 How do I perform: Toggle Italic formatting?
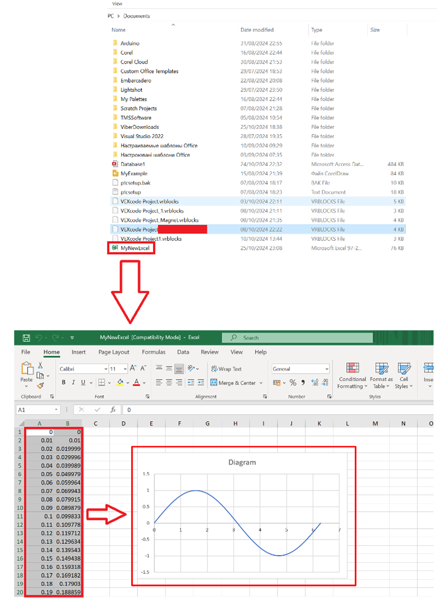click(73, 382)
